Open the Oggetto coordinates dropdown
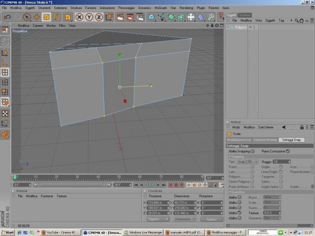The height and width of the screenshot is (236, 315). (x=158, y=219)
